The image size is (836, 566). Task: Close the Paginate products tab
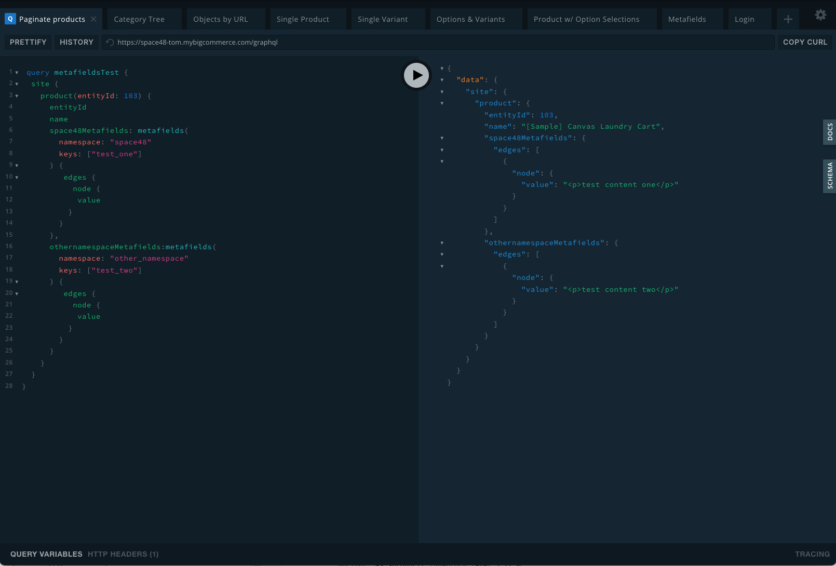93,19
